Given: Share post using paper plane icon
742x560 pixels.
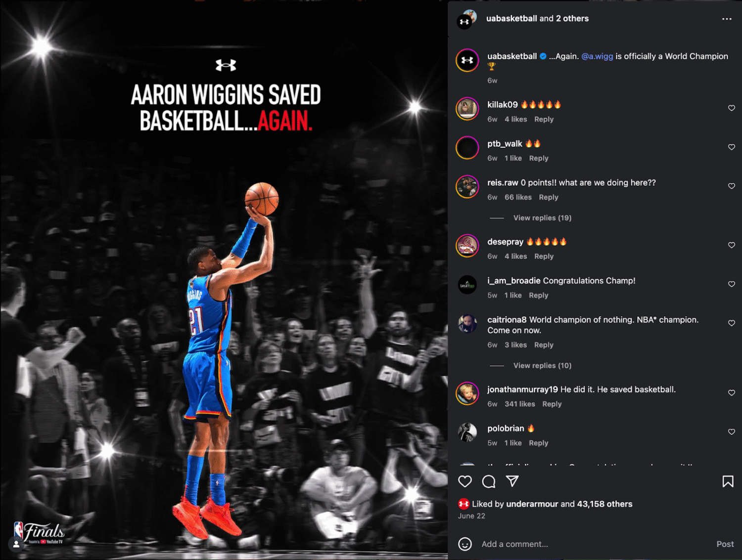Looking at the screenshot, I should [512, 481].
